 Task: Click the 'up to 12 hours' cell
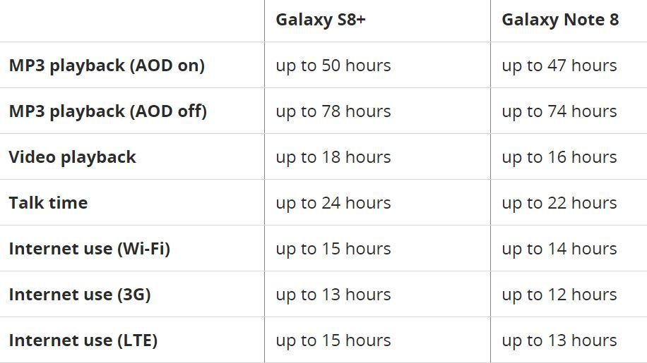(559, 295)
